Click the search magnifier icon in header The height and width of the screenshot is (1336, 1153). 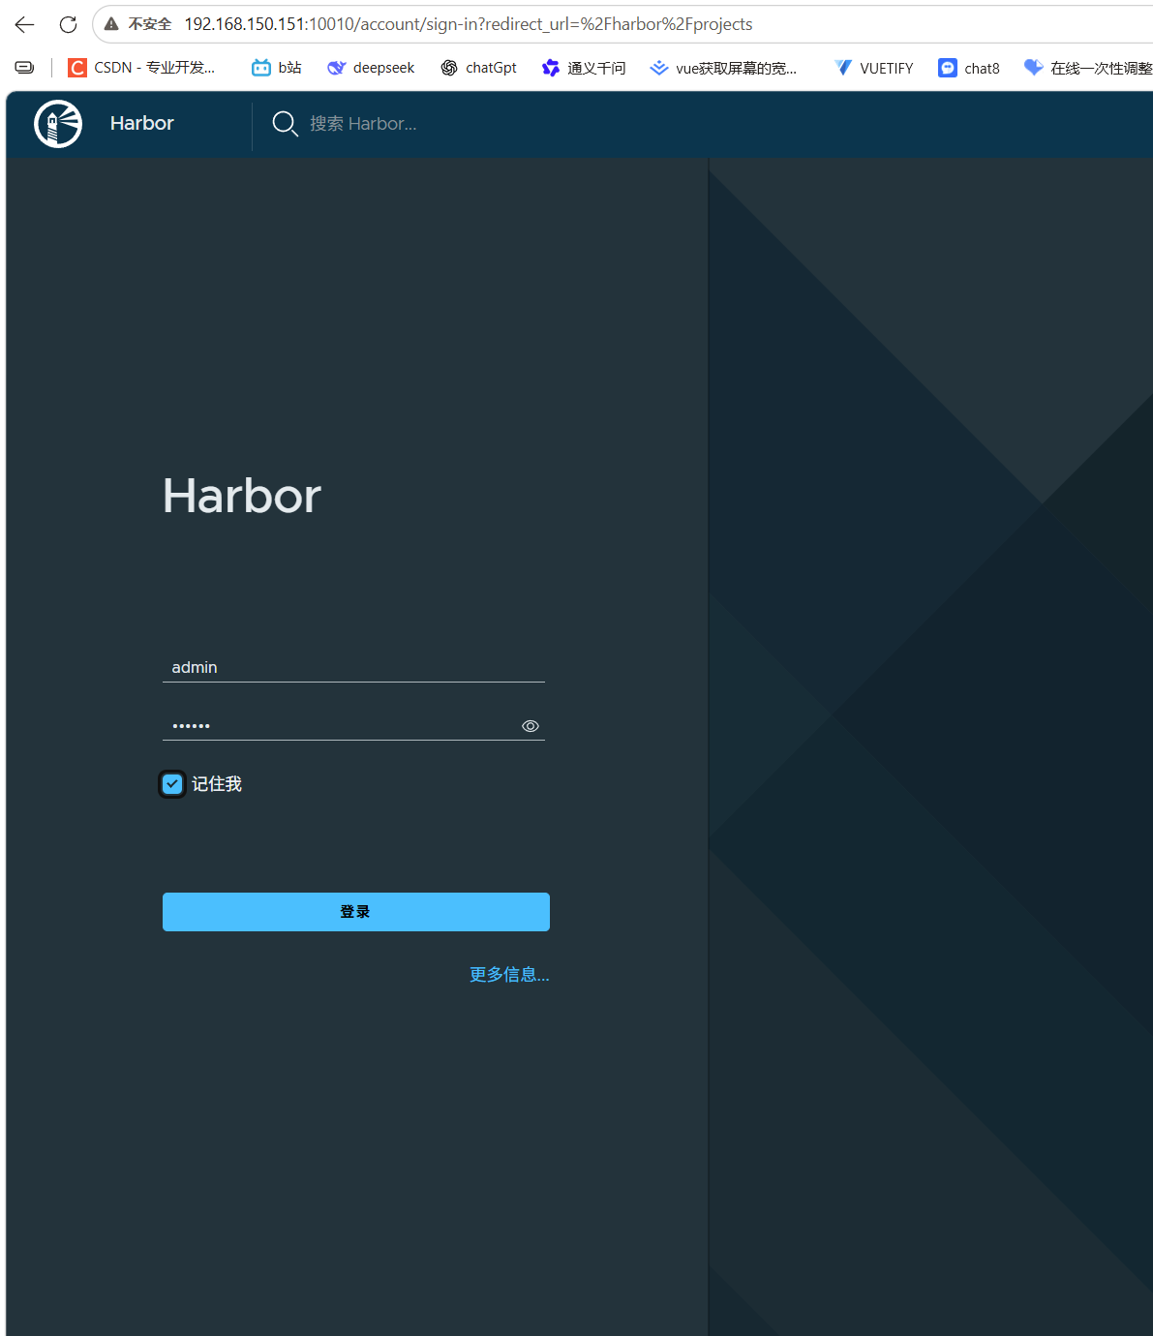pyautogui.click(x=285, y=124)
